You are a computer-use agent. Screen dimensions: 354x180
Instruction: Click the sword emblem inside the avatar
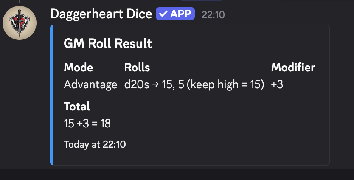click(x=20, y=22)
